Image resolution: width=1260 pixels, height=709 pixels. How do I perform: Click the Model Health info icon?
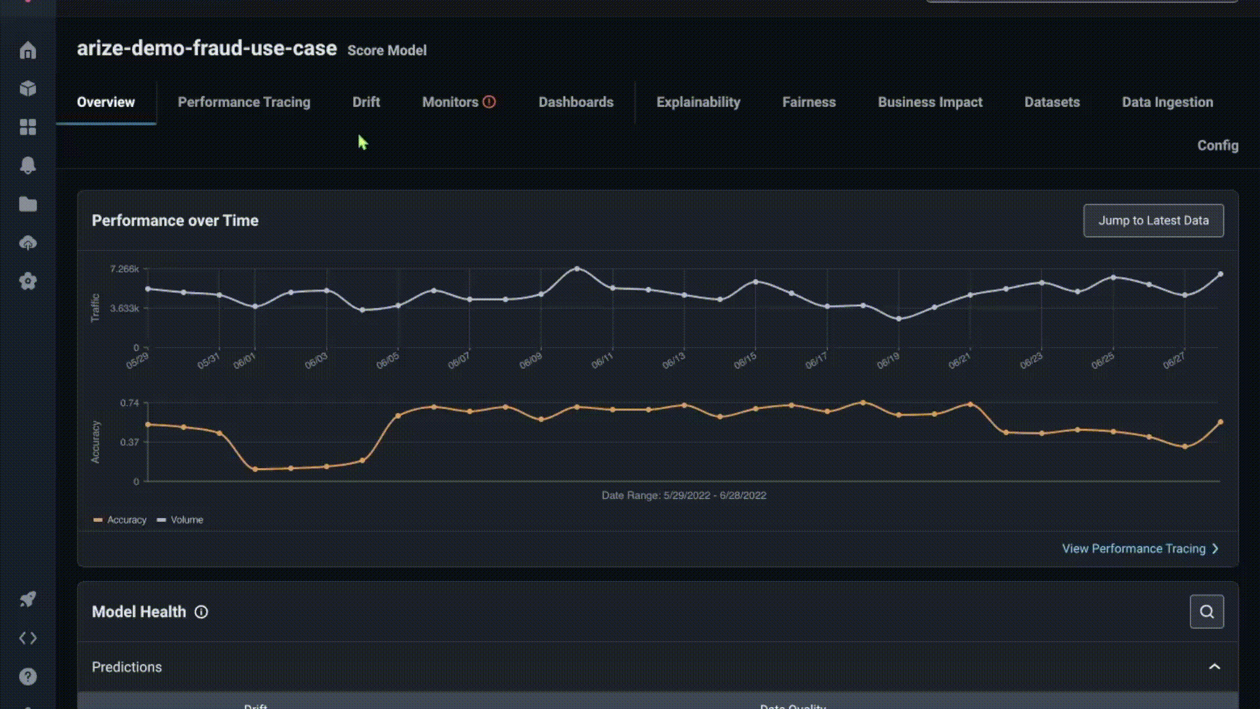pos(201,612)
